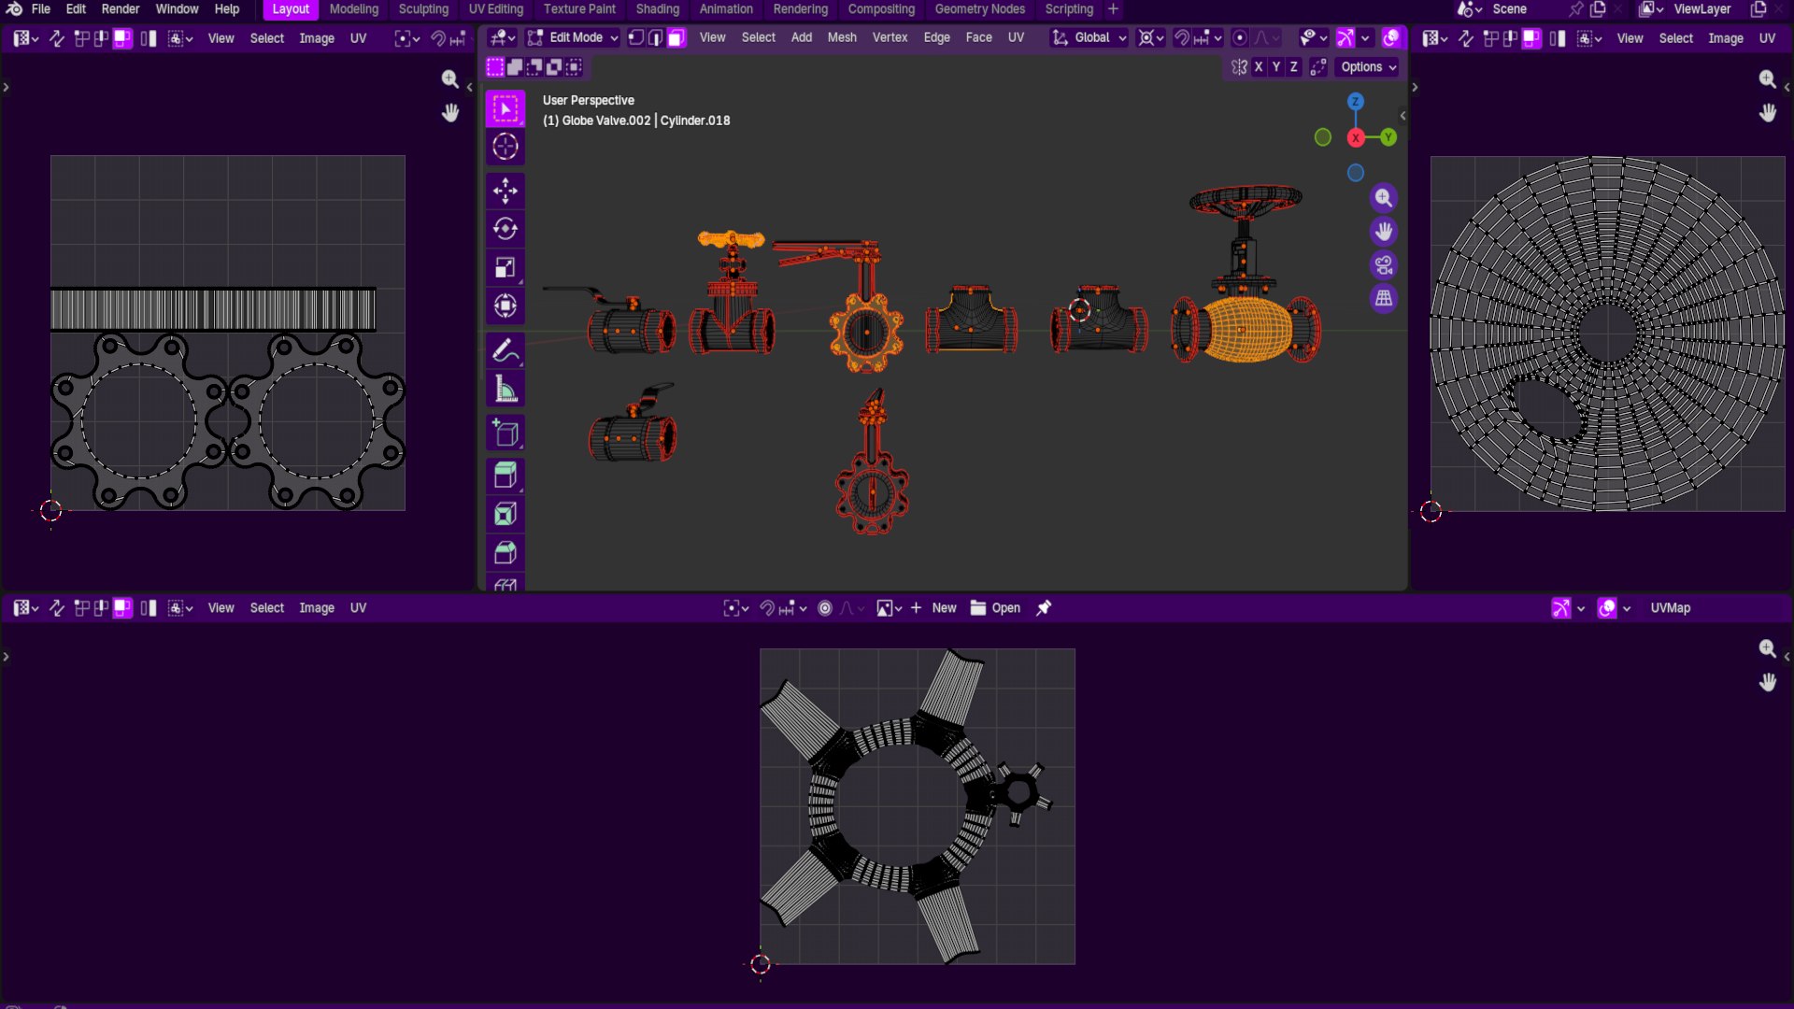
Task: Toggle X mirror option
Action: tap(1259, 67)
